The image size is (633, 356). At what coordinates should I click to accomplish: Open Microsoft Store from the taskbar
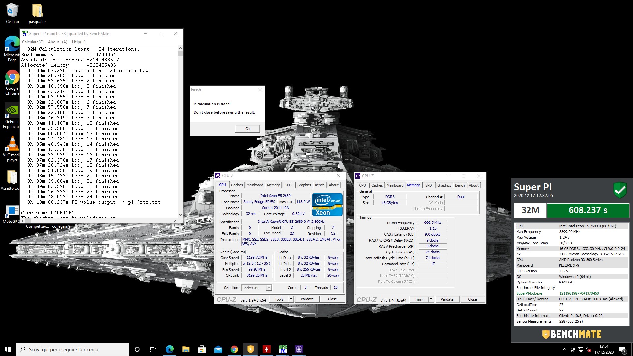click(202, 349)
